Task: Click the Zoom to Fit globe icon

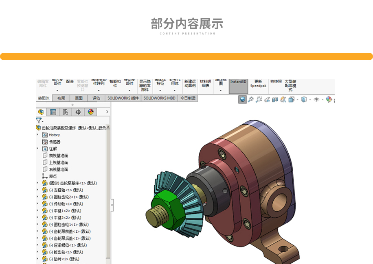Action: pos(242,100)
